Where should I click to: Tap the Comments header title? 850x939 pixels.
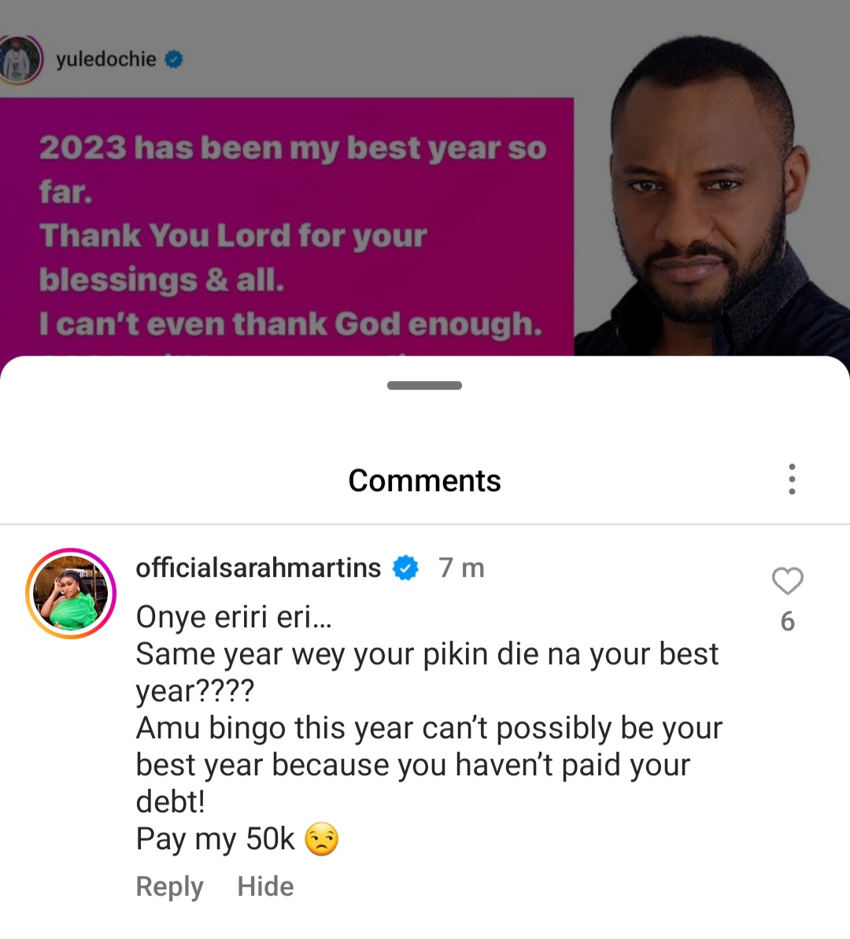click(x=425, y=480)
